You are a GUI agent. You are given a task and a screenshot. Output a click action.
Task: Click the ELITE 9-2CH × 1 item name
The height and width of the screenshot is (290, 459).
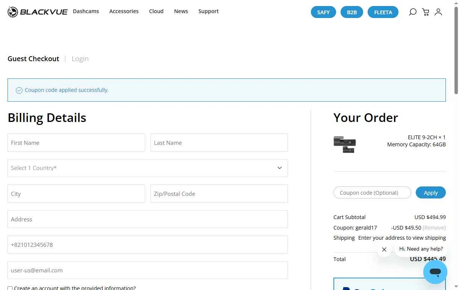coord(427,137)
